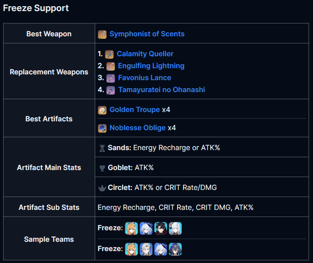Screen dimensions: 313x263
Task: Select last white-haired character in first Freeze team
Action: (x=175, y=228)
